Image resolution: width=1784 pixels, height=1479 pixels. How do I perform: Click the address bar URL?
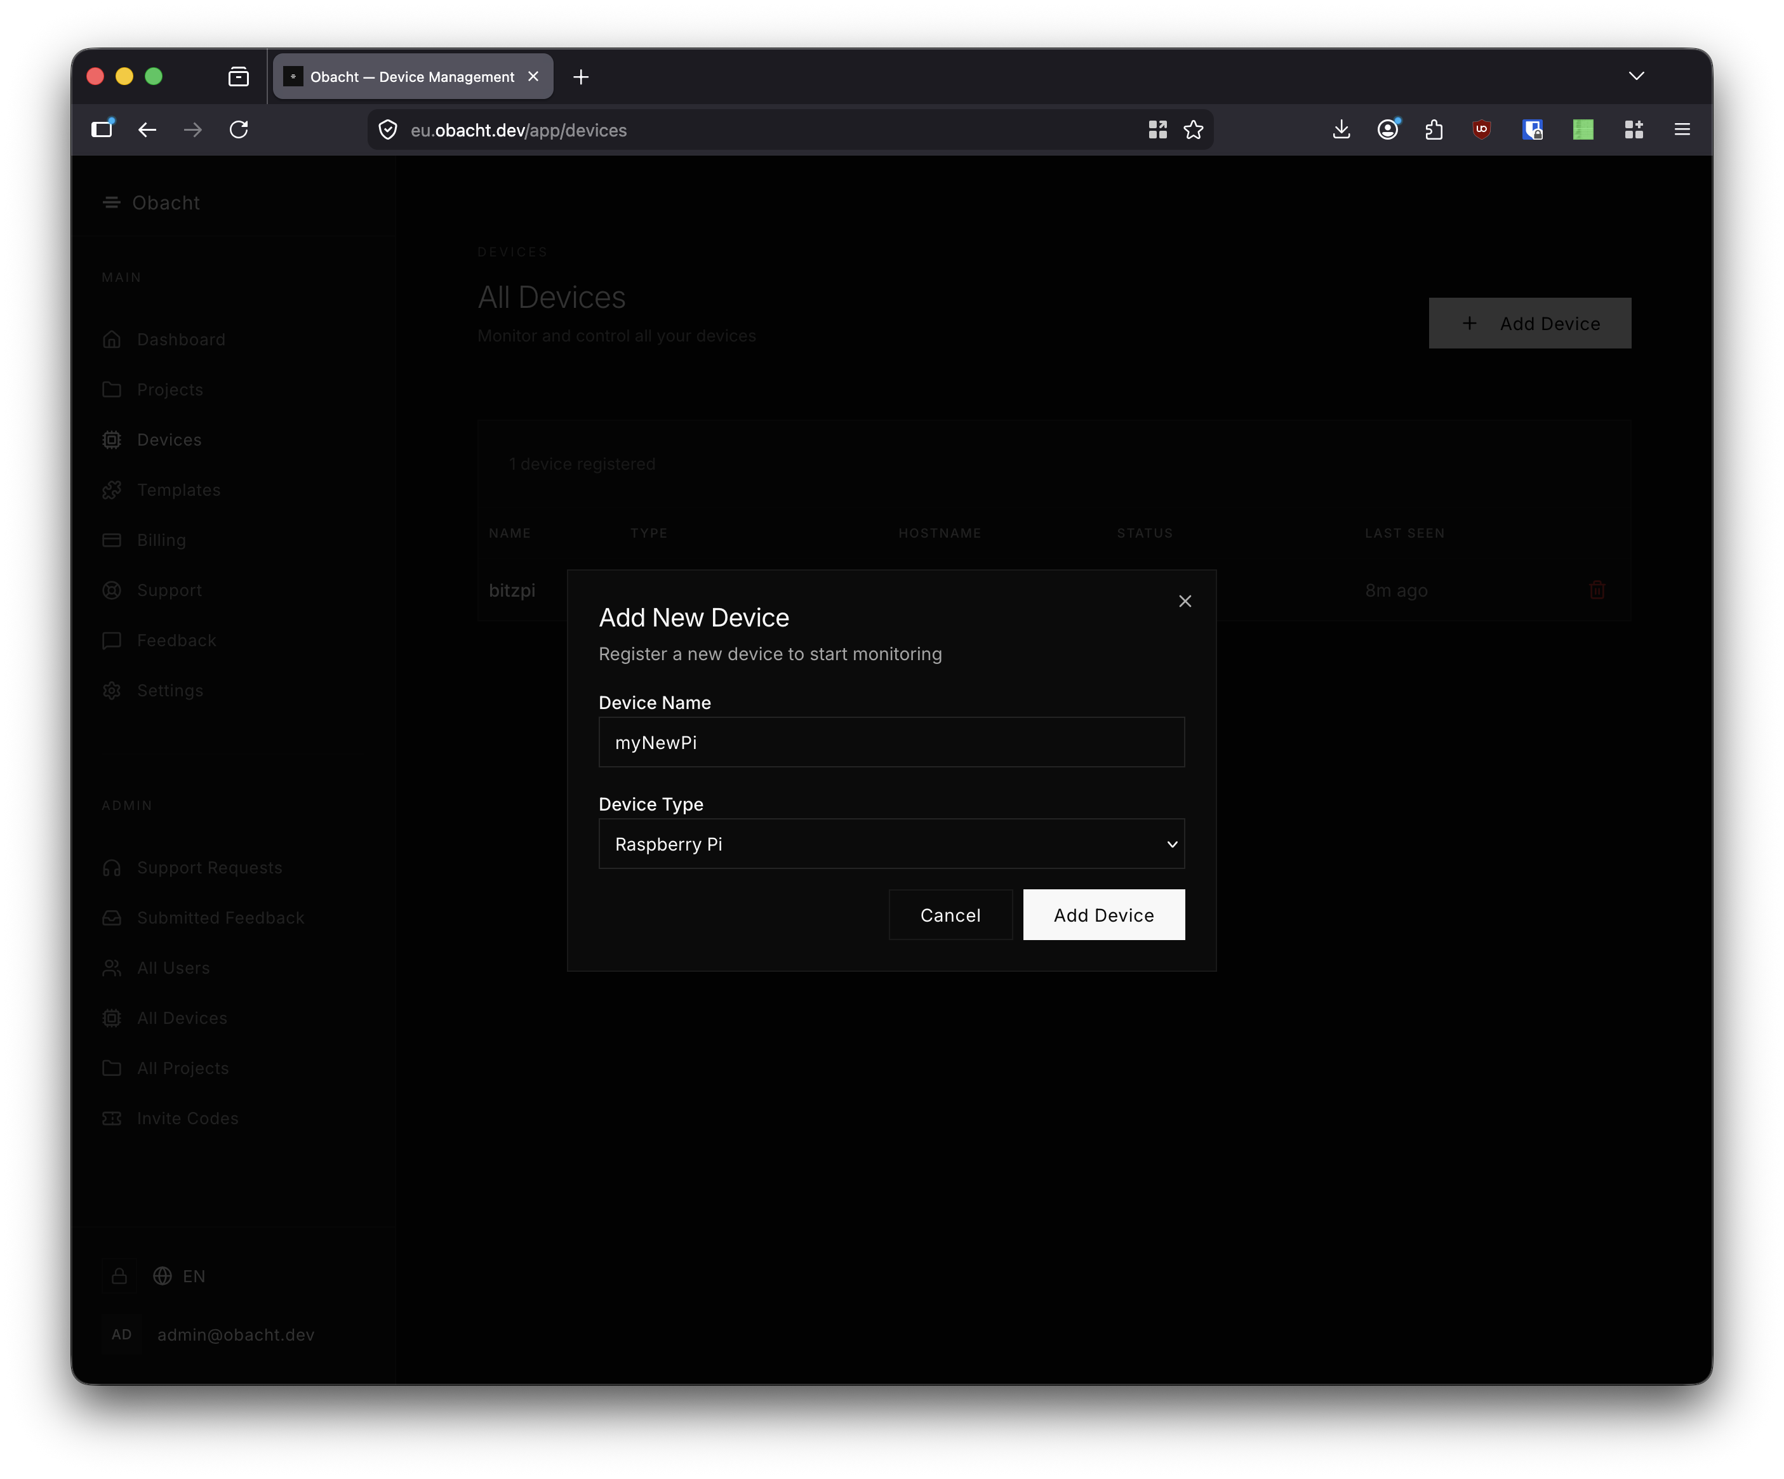[518, 130]
